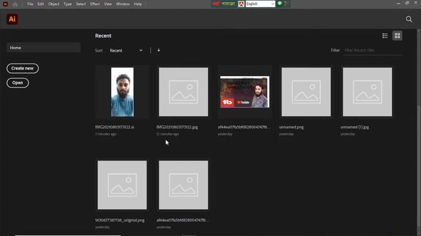Screen dimensions: 421x236
Task: Click the IMG20210803173122.jpg file name
Action: coord(177,127)
